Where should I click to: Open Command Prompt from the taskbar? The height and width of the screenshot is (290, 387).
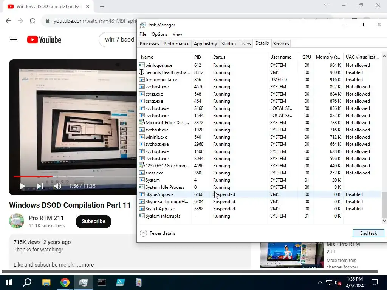(102, 282)
